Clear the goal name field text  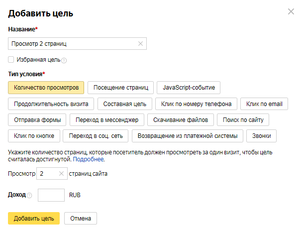(140, 44)
